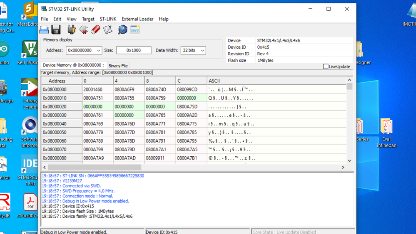Viewport: 416px width, 234px height.
Task: Open Software Informer desktop icon
Action: 30,132
